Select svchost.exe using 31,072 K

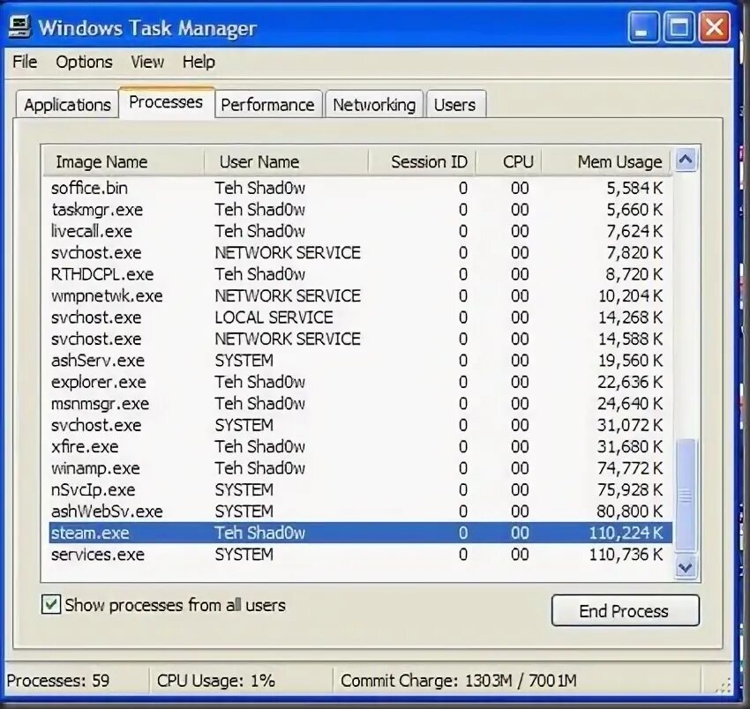click(361, 424)
